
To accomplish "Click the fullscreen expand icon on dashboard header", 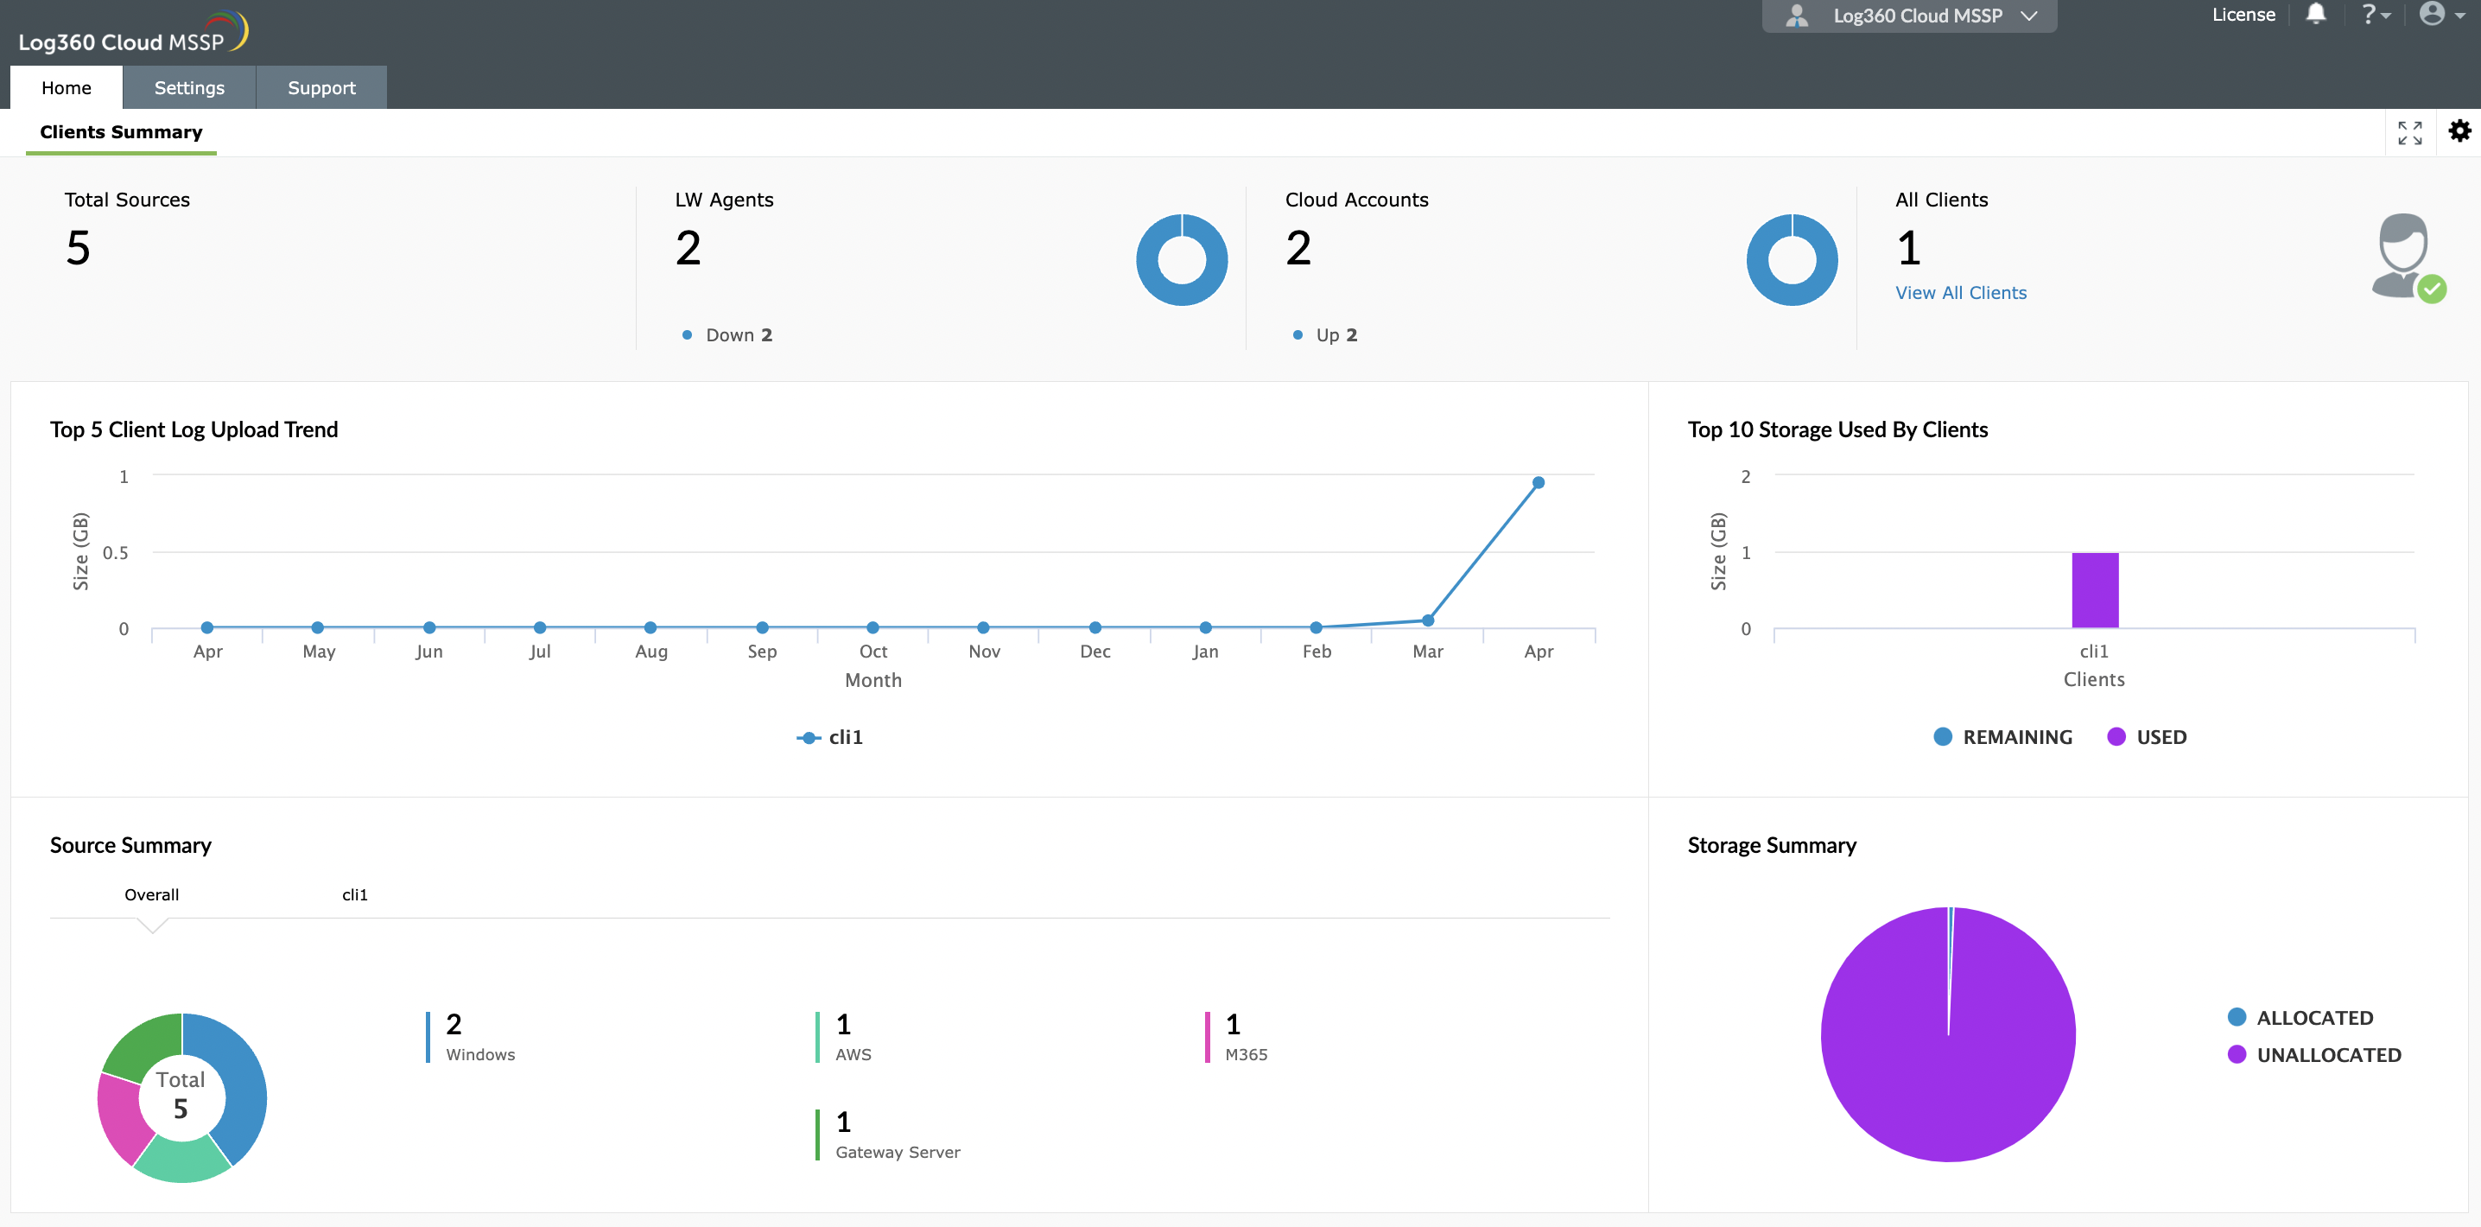I will [2409, 132].
